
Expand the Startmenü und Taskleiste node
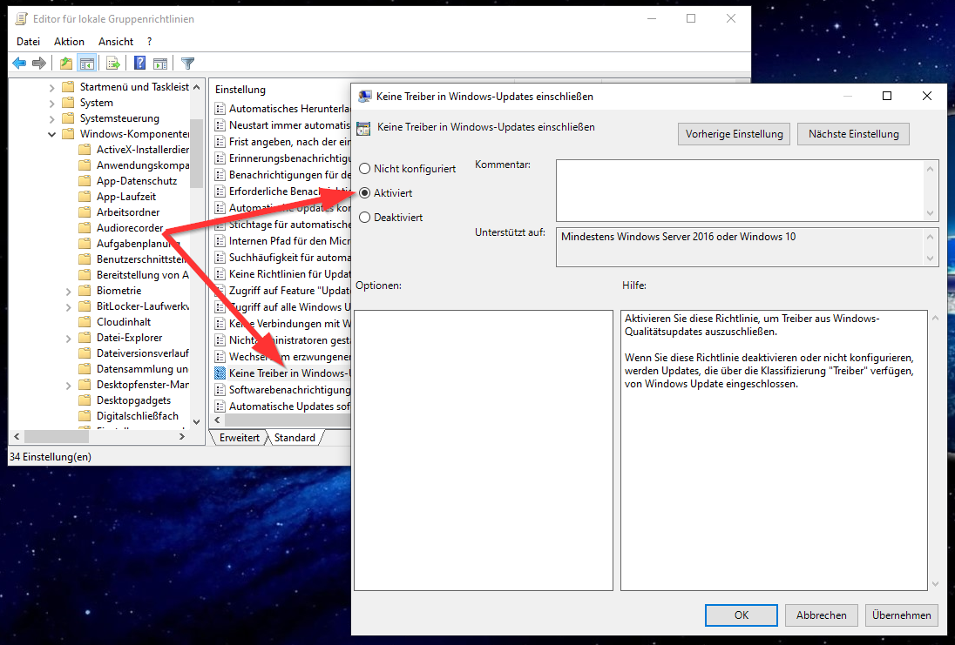[x=51, y=88]
